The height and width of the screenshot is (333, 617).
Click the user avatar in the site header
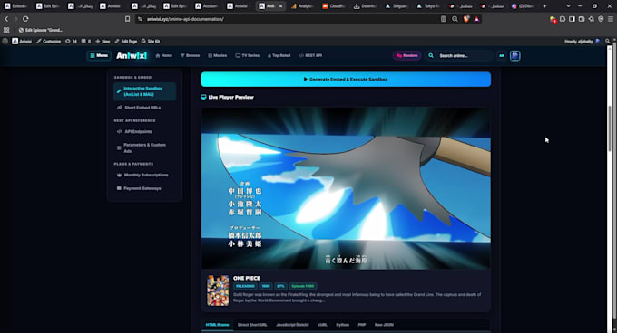coord(515,56)
